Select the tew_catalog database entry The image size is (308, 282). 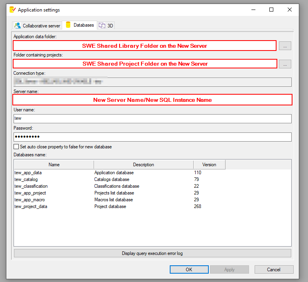pyautogui.click(x=26, y=179)
